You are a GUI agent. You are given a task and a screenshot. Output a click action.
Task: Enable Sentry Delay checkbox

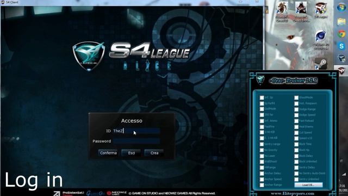pyautogui.click(x=296, y=168)
